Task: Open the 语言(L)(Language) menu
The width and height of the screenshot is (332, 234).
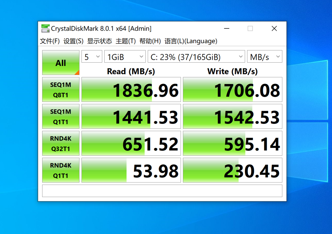Action: [191, 41]
